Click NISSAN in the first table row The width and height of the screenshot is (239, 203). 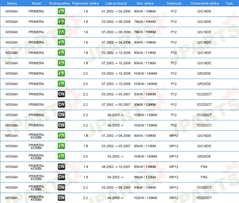(12, 11)
